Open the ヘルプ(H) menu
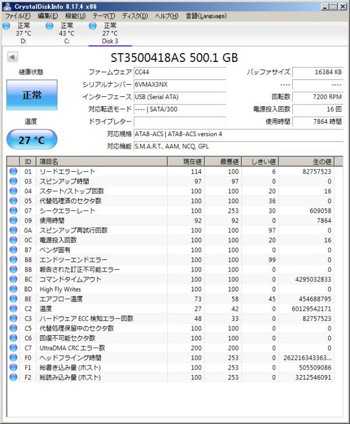Screen dimensions: 350x424 click(x=167, y=16)
